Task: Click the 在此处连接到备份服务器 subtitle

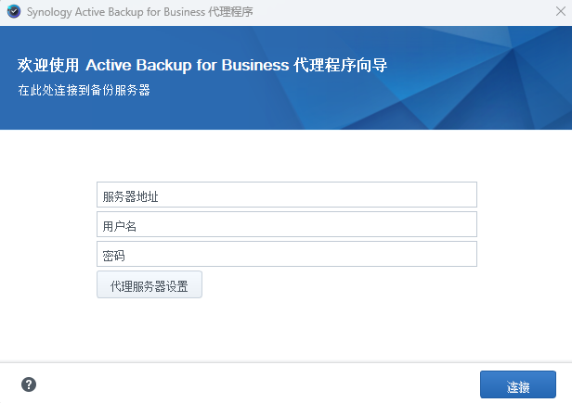Action: [84, 91]
